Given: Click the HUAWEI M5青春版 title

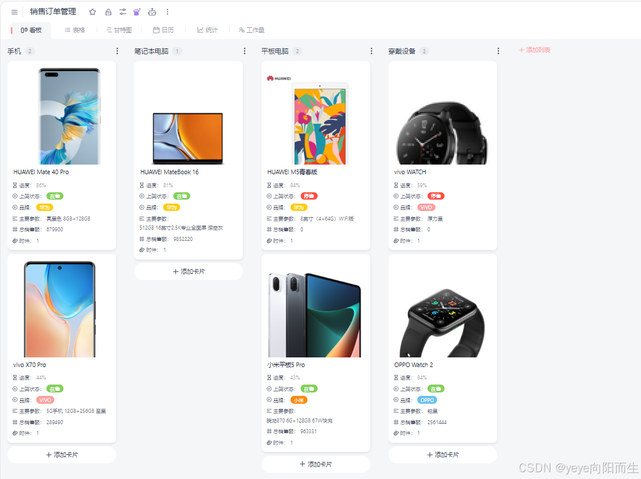Looking at the screenshot, I should [292, 172].
